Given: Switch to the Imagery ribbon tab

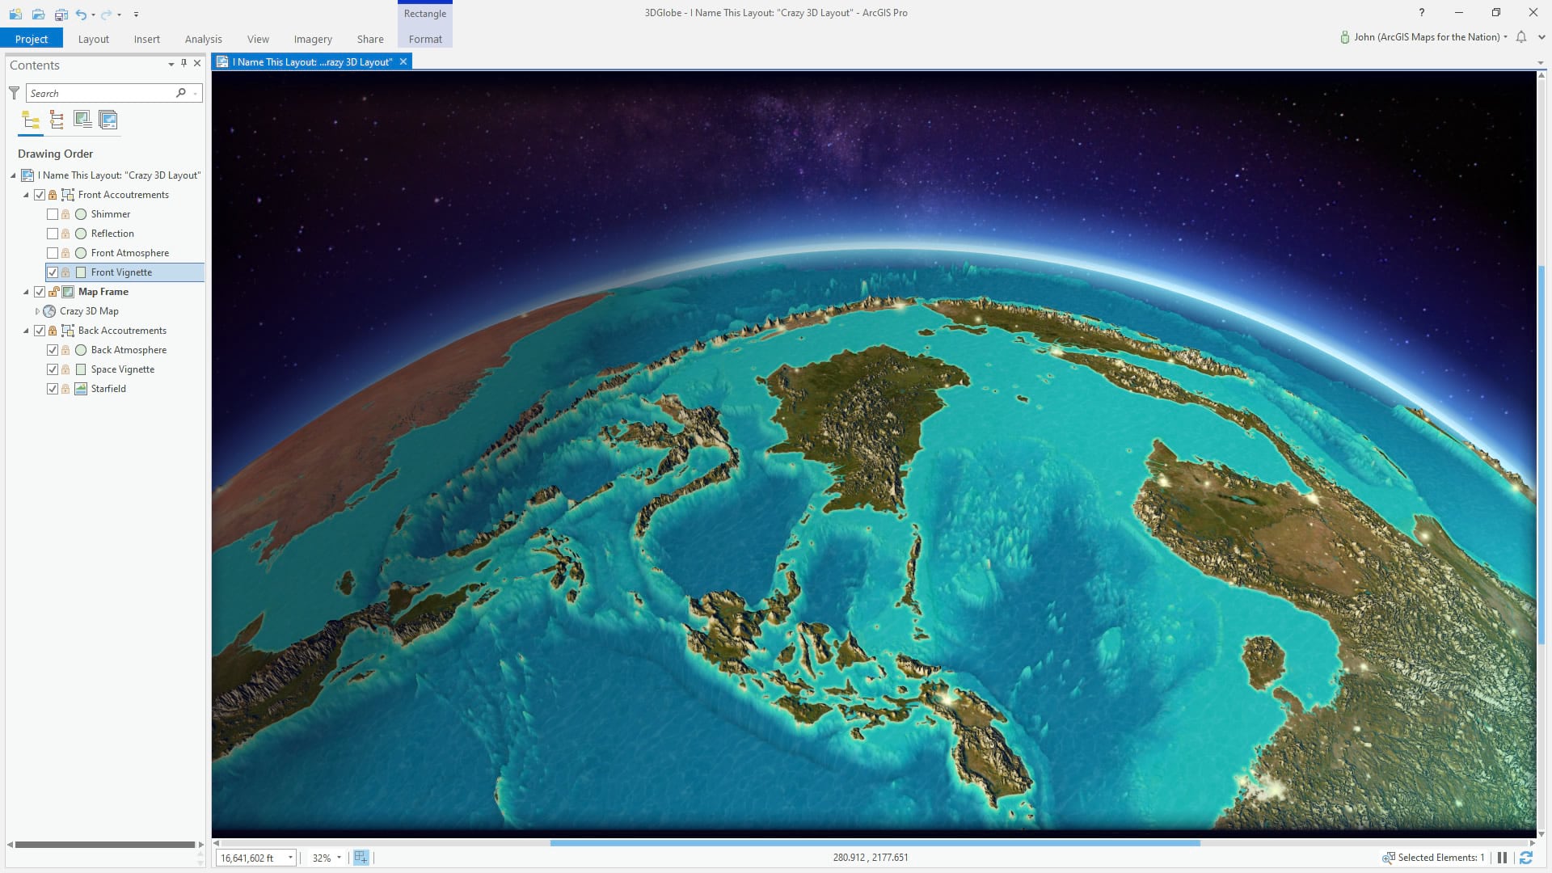Looking at the screenshot, I should (313, 39).
